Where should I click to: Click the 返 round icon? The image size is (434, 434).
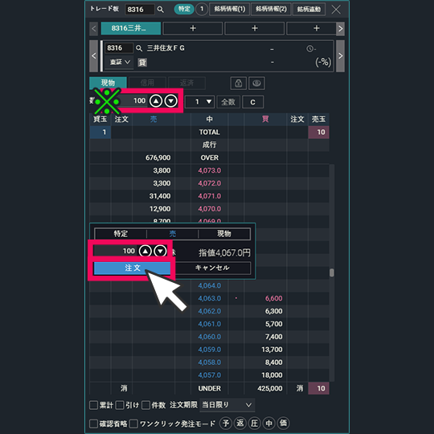(240, 423)
